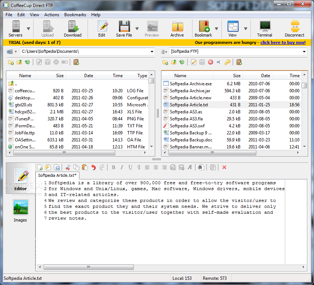Toggle Bold formatting in editor toolbar
This screenshot has height=285, width=314.
click(113, 167)
